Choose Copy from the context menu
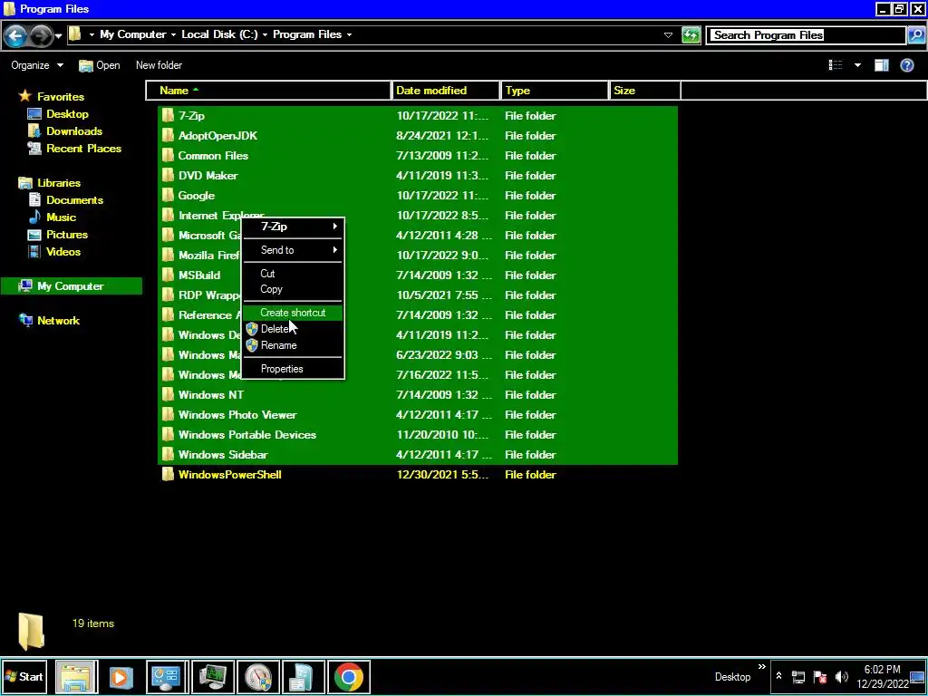Viewport: 928px width, 696px height. pos(293,289)
